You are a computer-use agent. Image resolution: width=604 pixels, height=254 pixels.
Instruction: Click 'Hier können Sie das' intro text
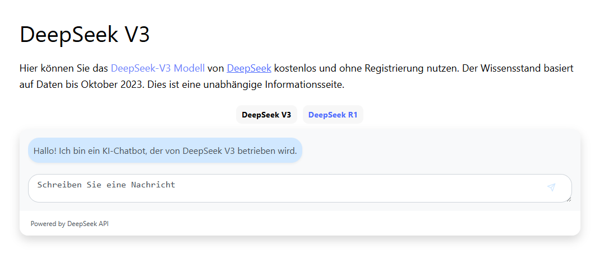coord(63,68)
